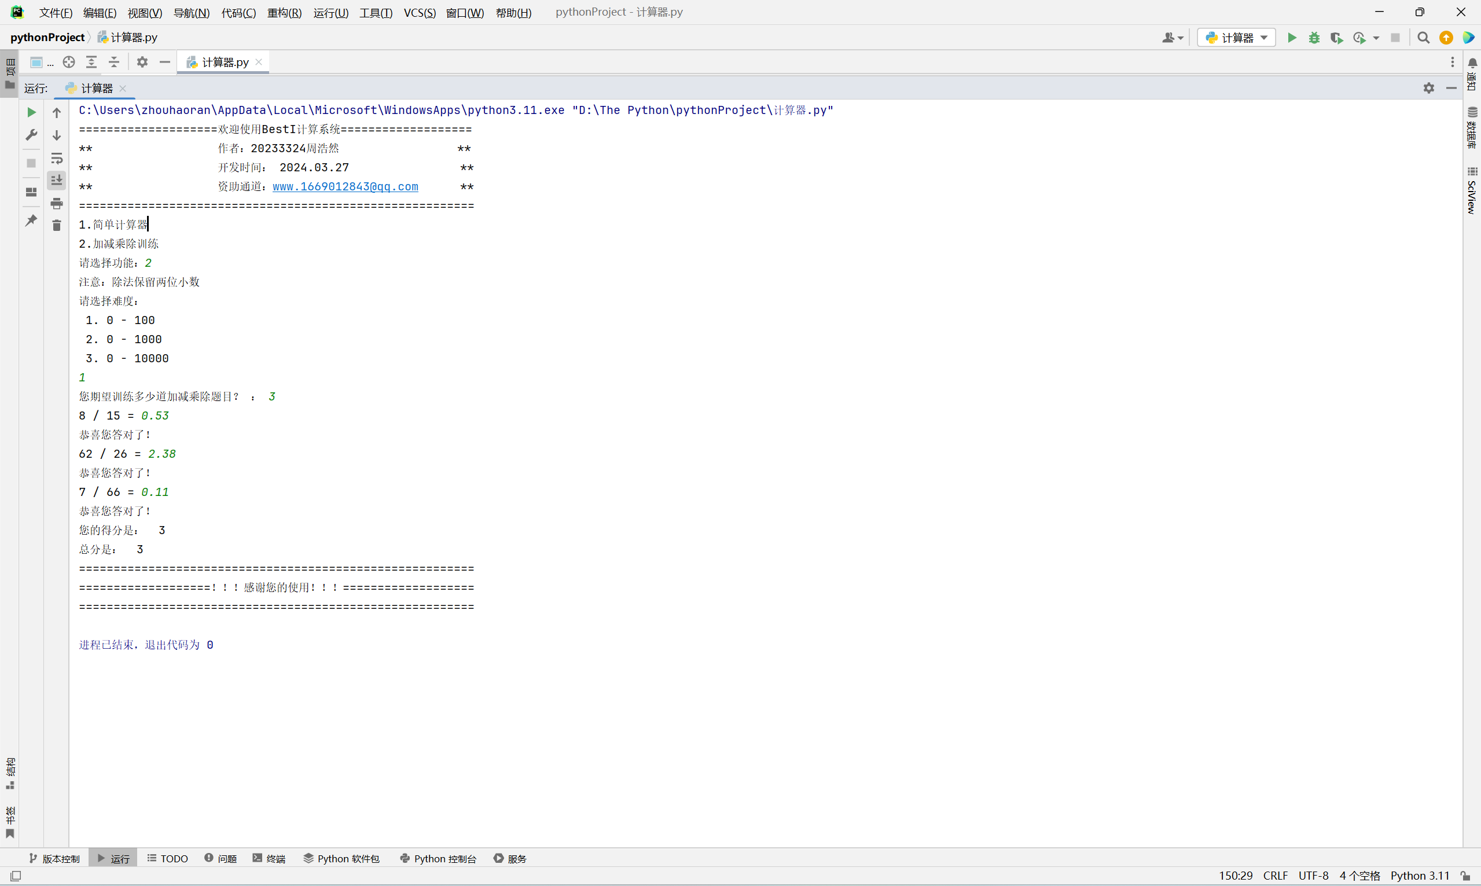This screenshot has width=1481, height=886.
Task: Open the user account dropdown
Action: (1173, 38)
